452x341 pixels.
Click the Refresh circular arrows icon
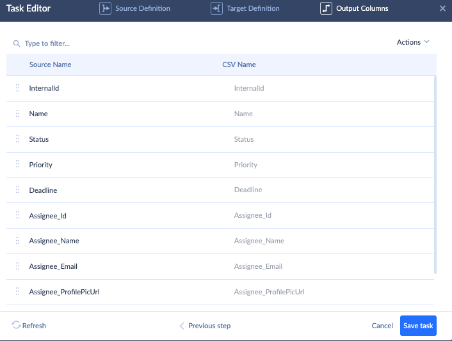16,325
